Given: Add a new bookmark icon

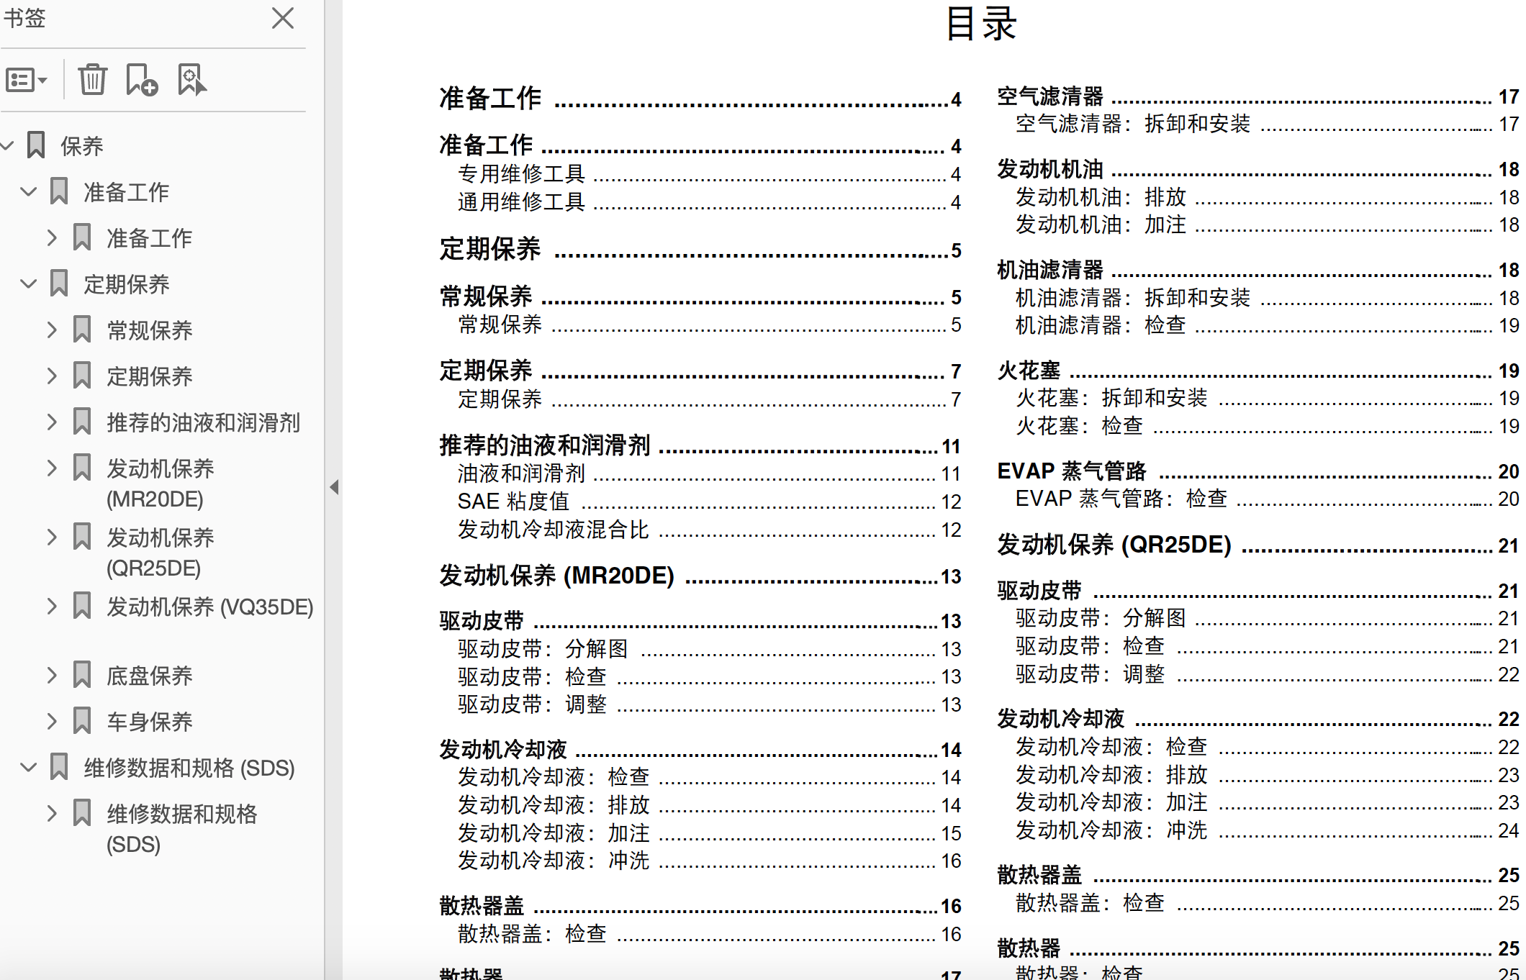Looking at the screenshot, I should click(142, 79).
